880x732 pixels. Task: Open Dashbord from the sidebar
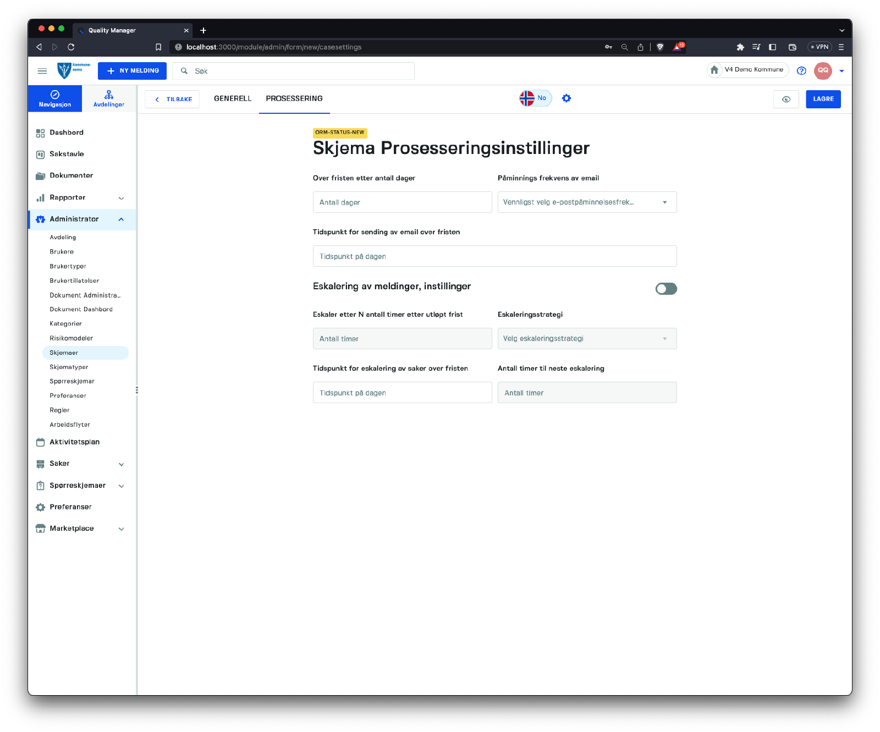coord(67,133)
